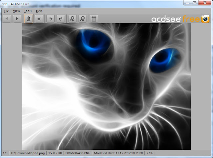Zoom out of the image
213x158 pixels.
pyautogui.click(x=83, y=19)
